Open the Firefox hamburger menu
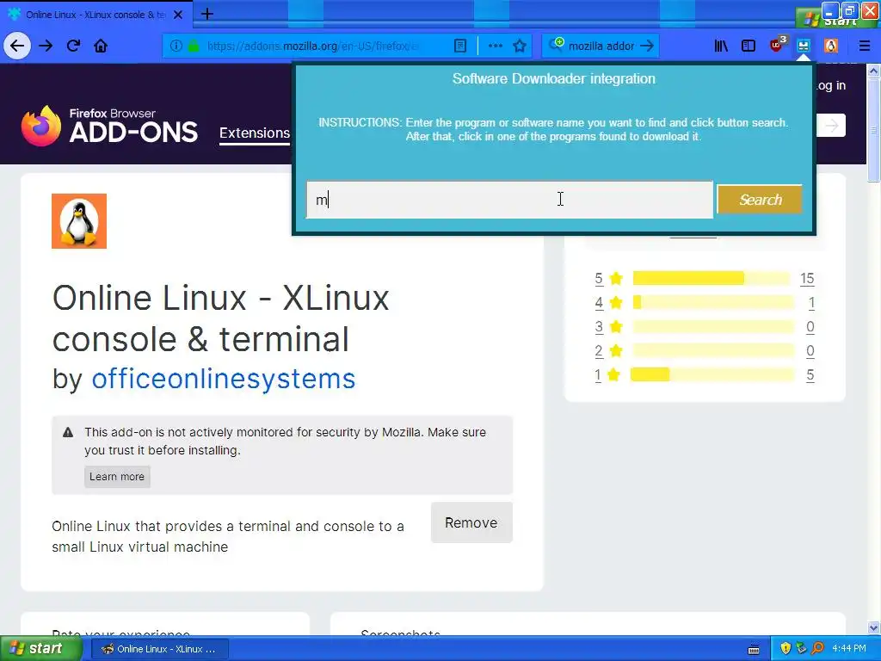 [x=865, y=46]
